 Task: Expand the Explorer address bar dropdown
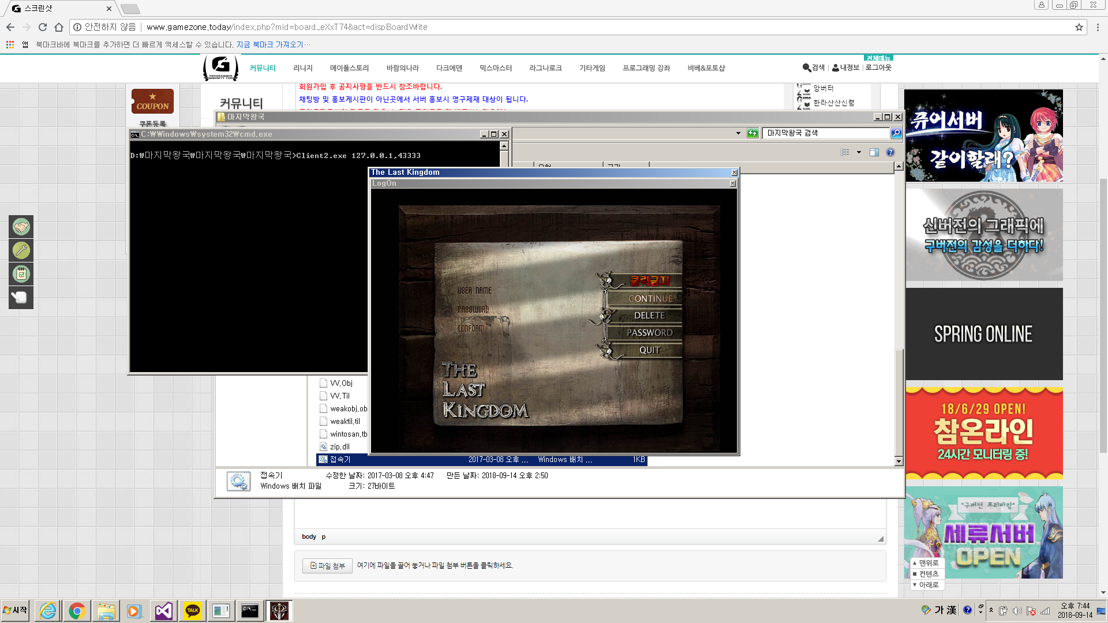(738, 133)
